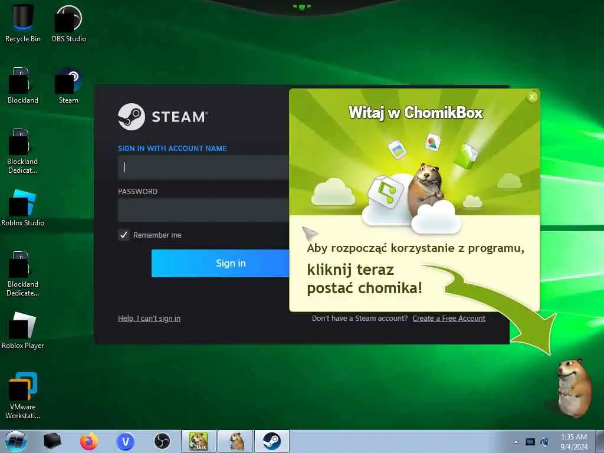Switch to Steam taskbar button
Viewport: 604px width, 453px height.
(272, 441)
